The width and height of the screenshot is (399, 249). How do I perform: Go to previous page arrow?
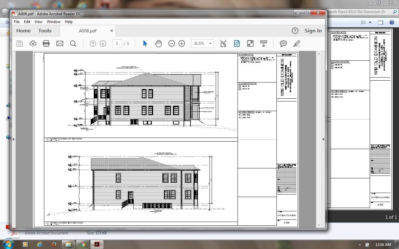pyautogui.click(x=93, y=44)
